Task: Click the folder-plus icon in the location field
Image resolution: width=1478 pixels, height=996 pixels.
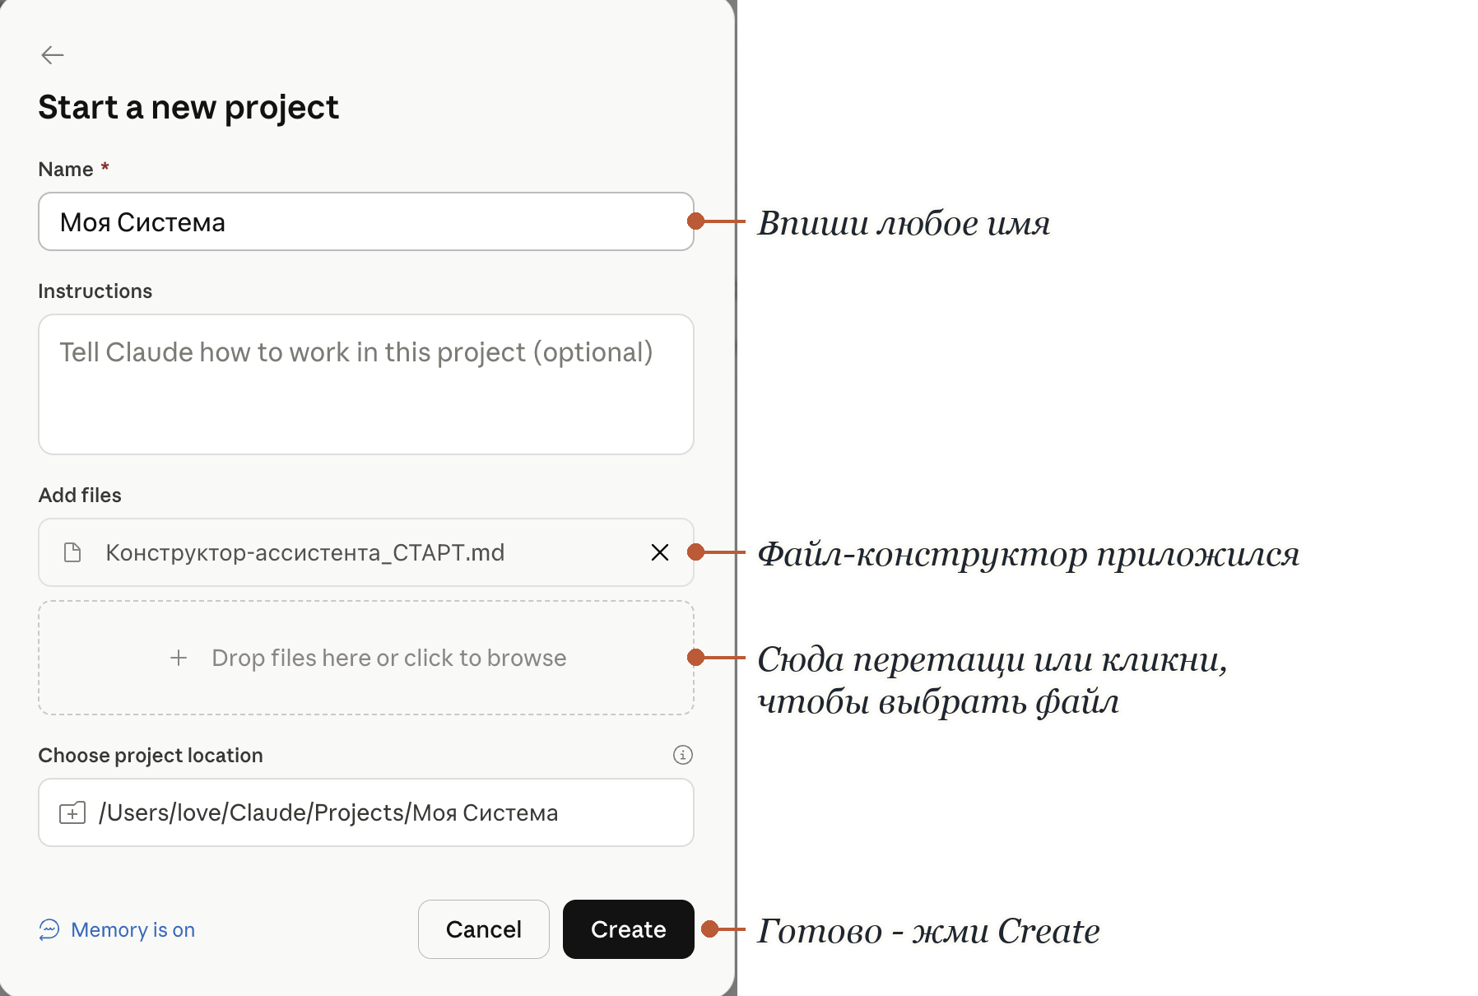Action: pyautogui.click(x=72, y=813)
